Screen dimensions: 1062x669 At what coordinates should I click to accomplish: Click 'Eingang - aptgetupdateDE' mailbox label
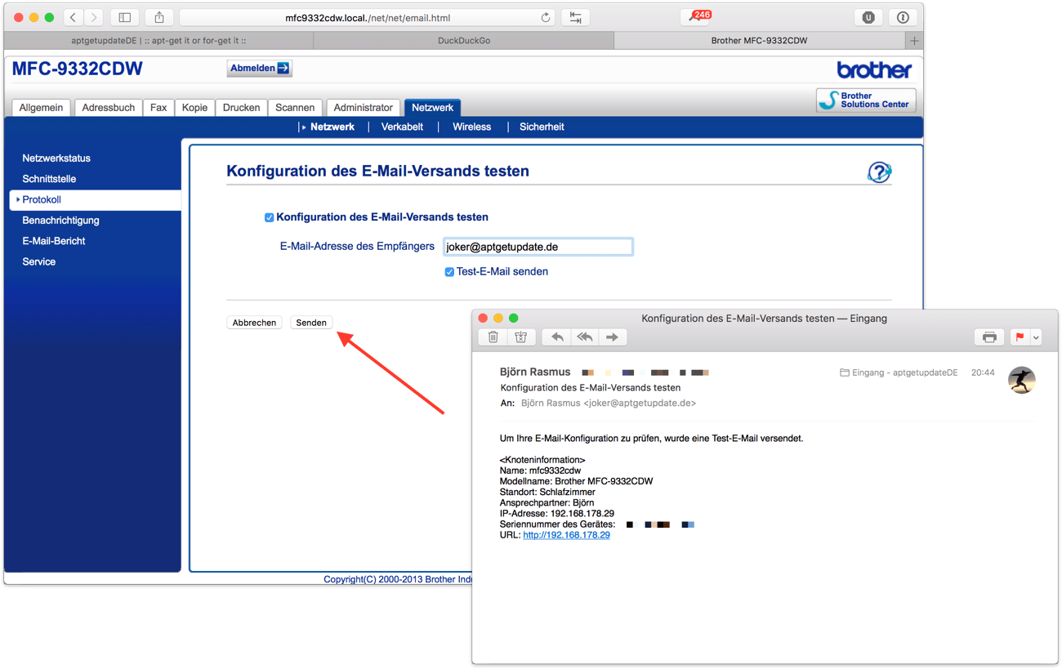[899, 372]
